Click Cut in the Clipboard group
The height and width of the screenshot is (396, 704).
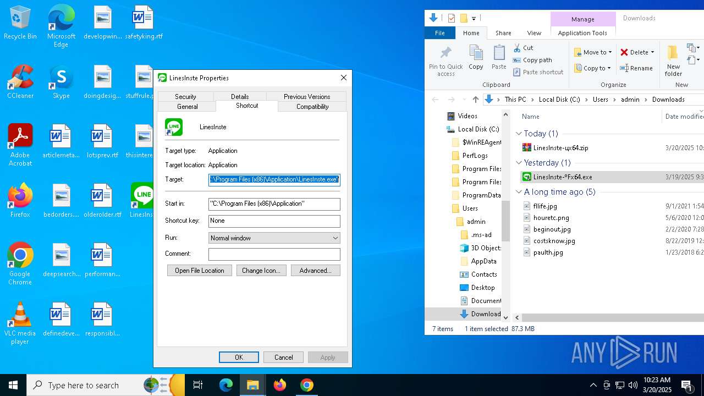tap(523, 48)
